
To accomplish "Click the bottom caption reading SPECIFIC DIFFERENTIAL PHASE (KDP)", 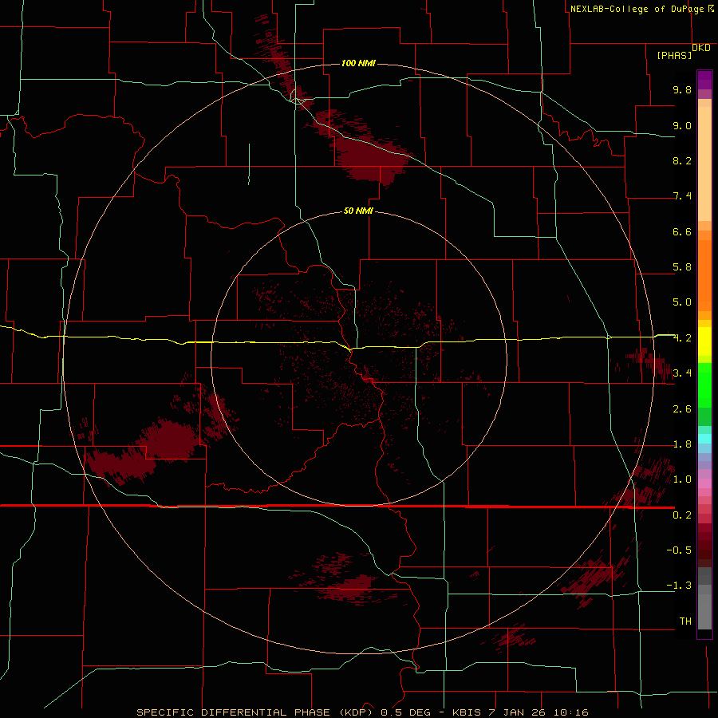I will click(255, 712).
